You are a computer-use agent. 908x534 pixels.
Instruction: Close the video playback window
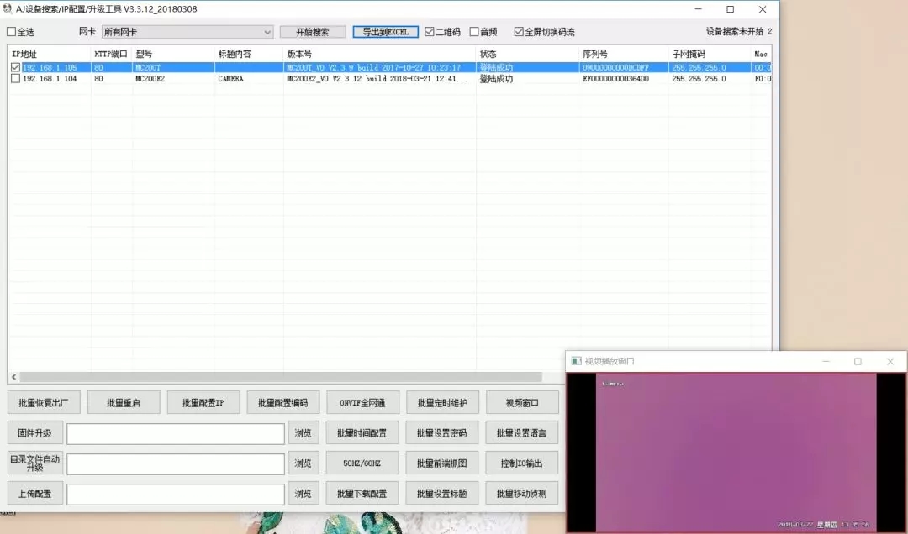coord(890,361)
